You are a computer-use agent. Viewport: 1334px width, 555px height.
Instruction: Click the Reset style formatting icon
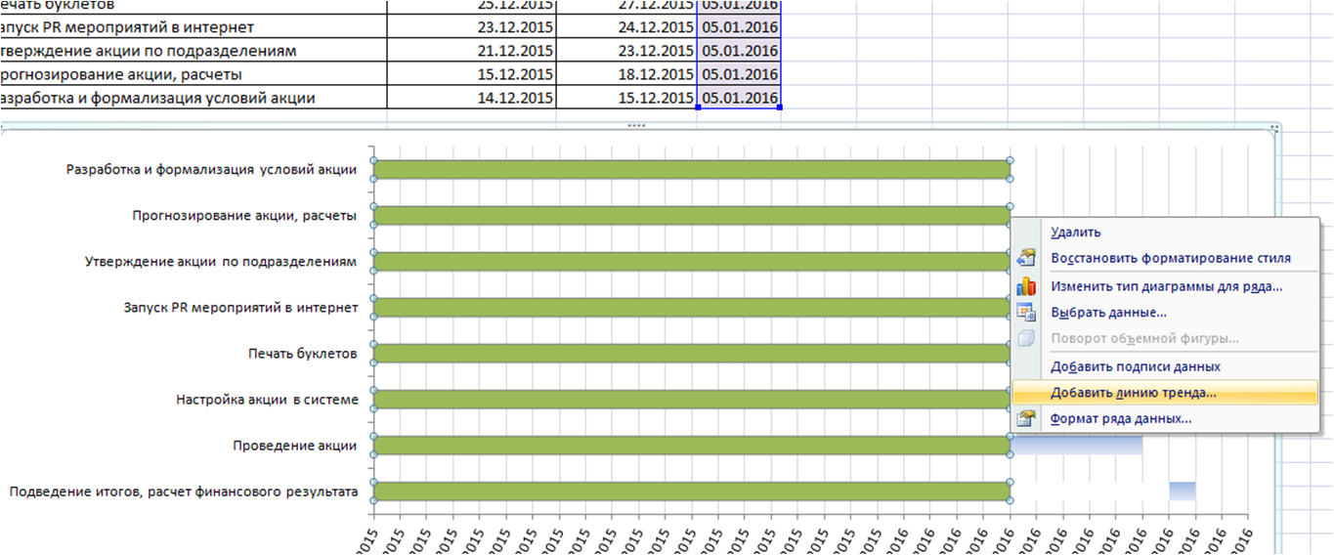[1026, 259]
